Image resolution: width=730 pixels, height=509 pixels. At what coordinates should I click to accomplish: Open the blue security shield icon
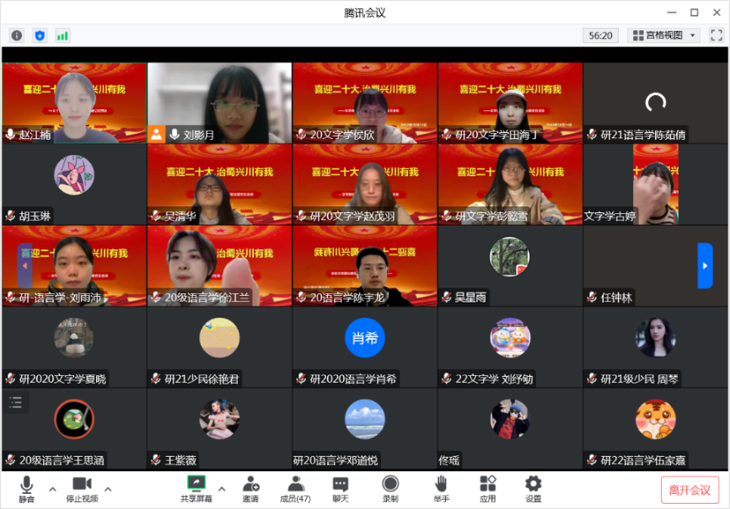tap(40, 35)
